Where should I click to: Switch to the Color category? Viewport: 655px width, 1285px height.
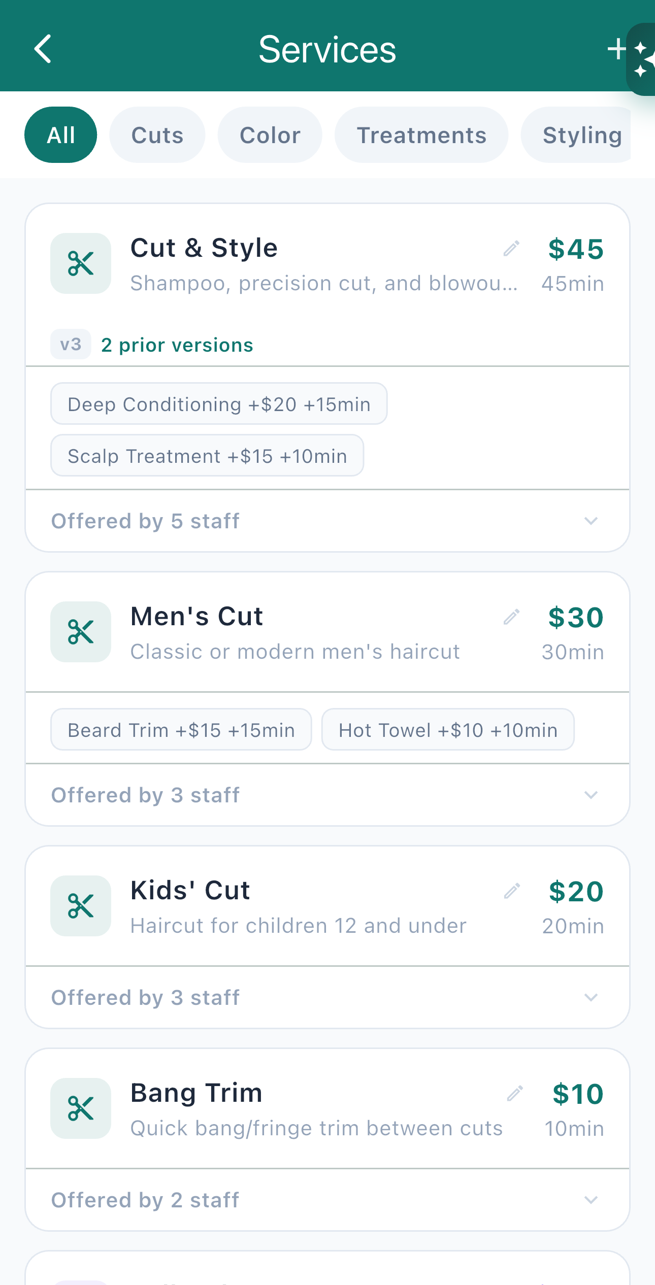[x=270, y=135]
